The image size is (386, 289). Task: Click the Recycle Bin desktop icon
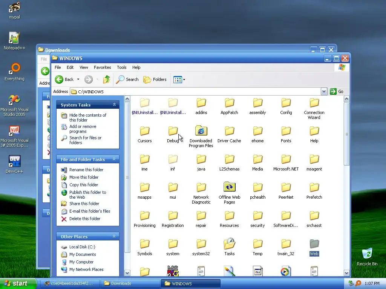[x=367, y=257]
